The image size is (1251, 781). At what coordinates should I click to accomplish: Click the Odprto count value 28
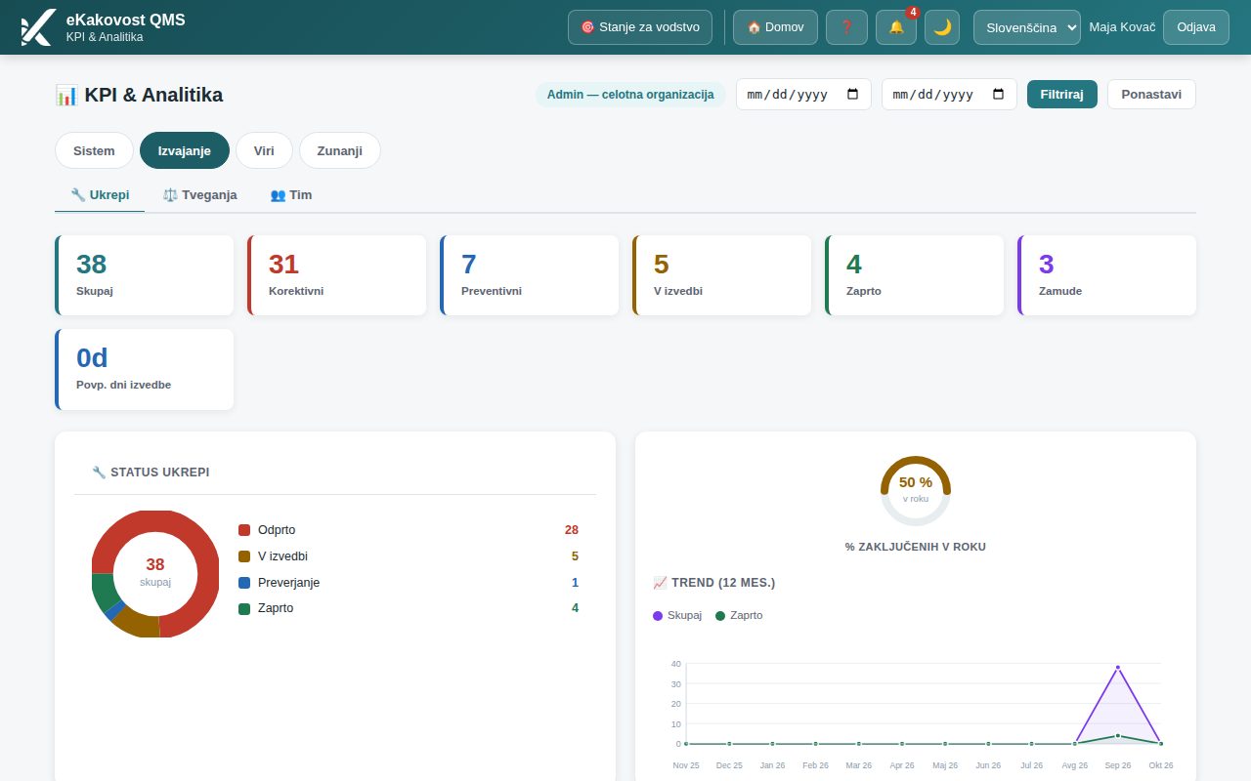[x=572, y=530]
